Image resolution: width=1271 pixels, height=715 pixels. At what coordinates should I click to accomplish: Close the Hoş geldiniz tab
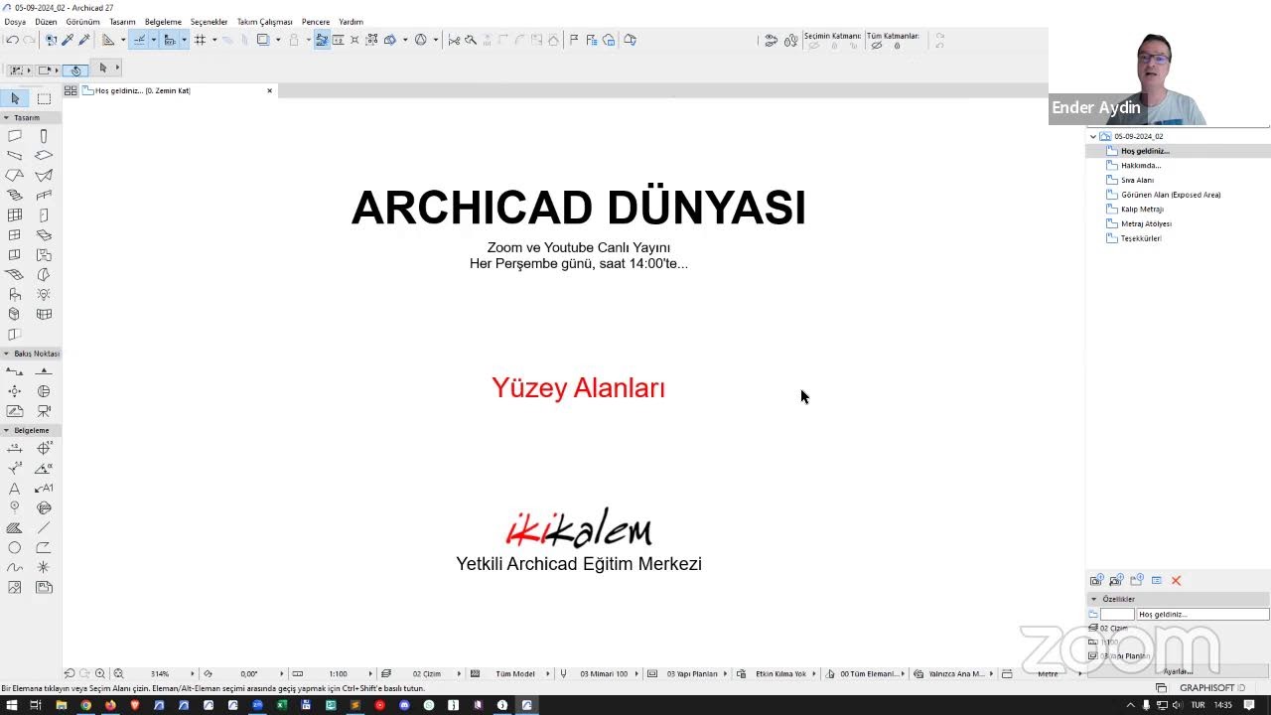click(269, 90)
